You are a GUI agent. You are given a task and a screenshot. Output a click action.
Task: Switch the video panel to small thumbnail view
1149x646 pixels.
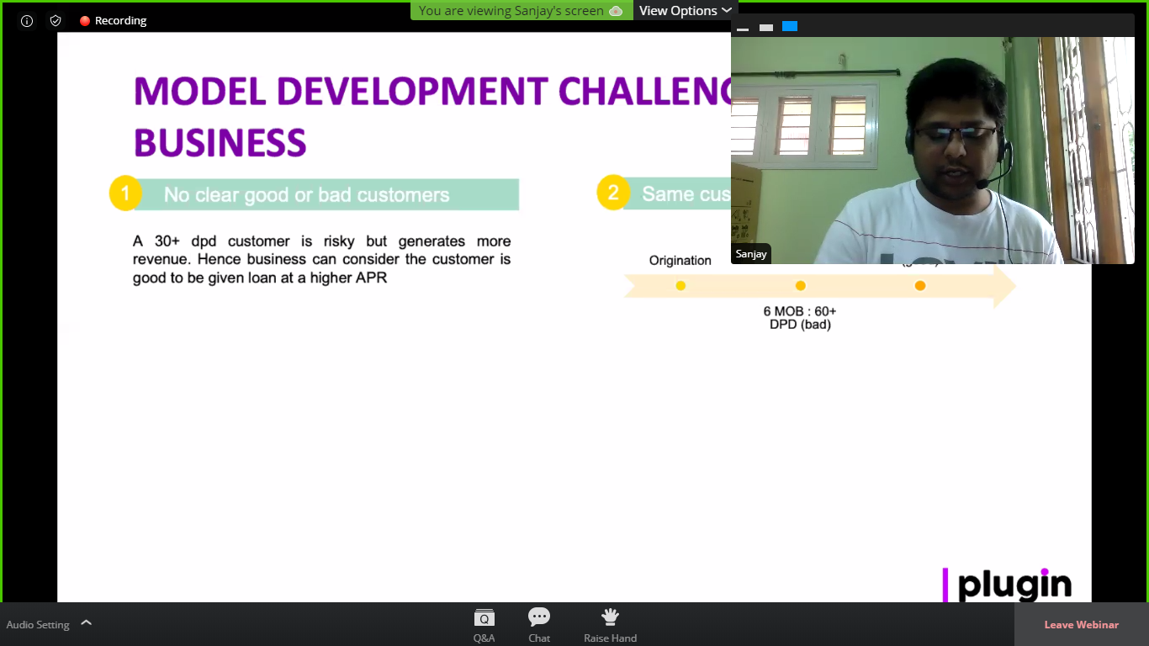coord(765,28)
